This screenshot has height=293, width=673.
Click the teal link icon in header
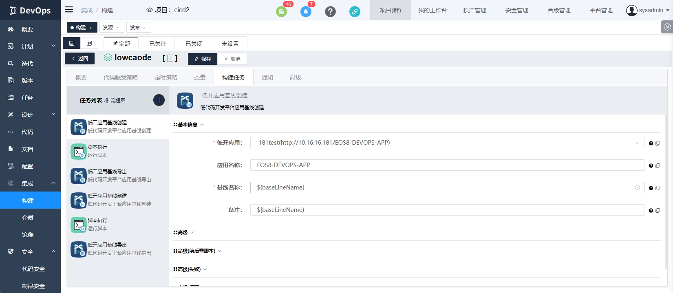tap(355, 11)
